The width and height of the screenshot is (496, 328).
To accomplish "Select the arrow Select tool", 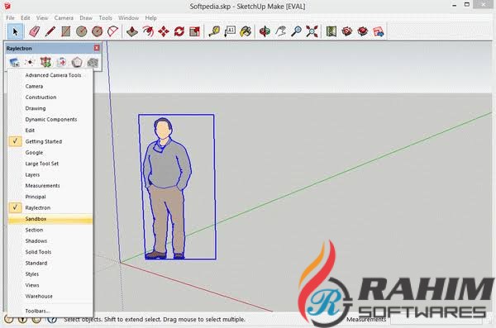I will coord(15,31).
